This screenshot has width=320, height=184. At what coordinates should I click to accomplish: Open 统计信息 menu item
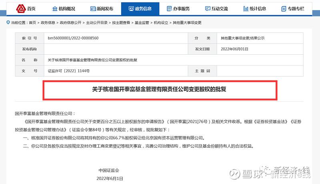[x=258, y=8]
